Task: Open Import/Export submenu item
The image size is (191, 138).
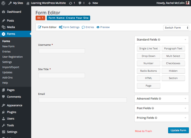Action: point(11,67)
